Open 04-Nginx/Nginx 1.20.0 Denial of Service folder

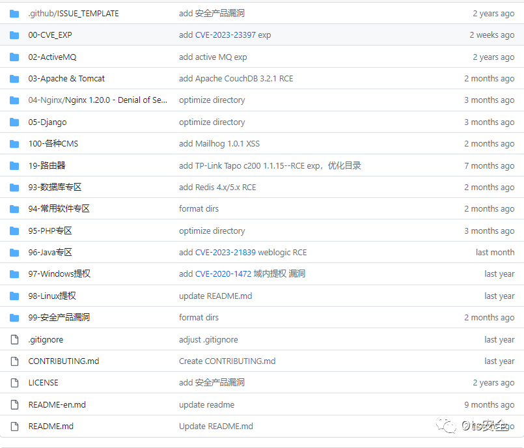click(x=98, y=100)
